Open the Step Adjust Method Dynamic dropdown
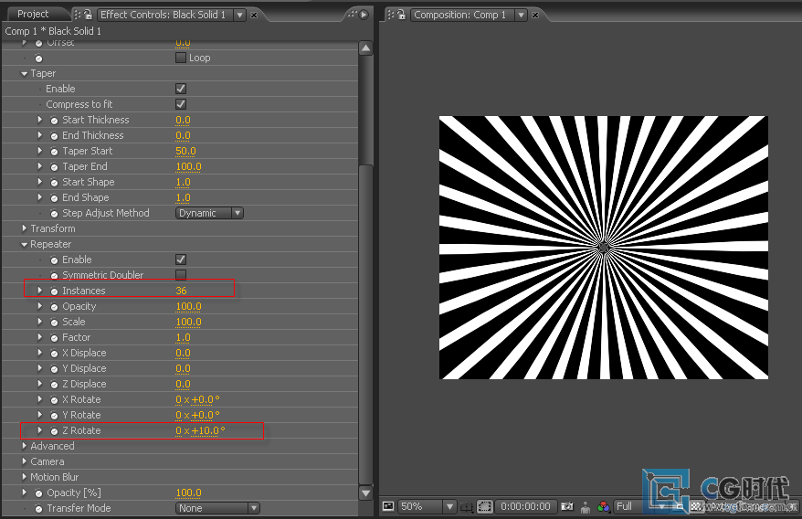 point(209,213)
